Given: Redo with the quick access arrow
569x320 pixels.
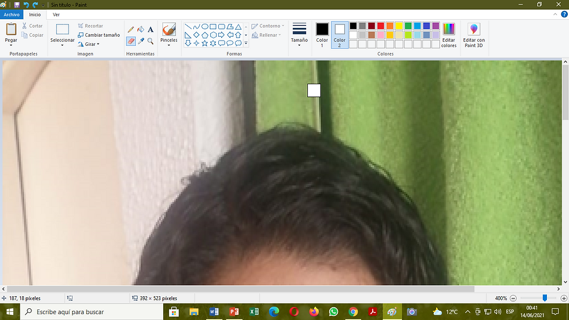Looking at the screenshot, I should [35, 5].
